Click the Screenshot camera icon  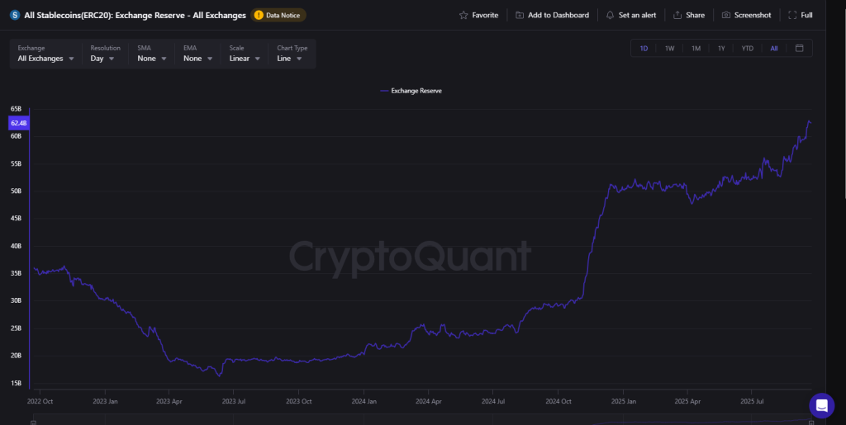coord(725,16)
